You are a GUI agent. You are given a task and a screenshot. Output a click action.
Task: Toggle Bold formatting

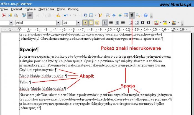(x=86, y=23)
